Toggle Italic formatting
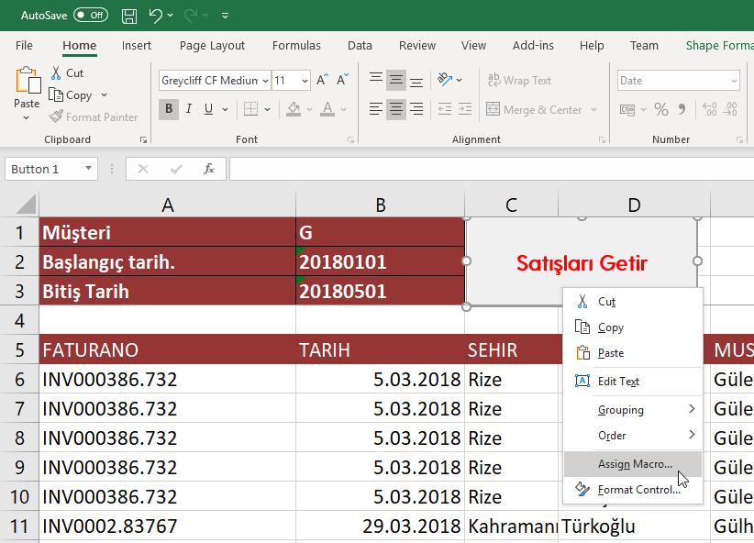 coord(189,109)
